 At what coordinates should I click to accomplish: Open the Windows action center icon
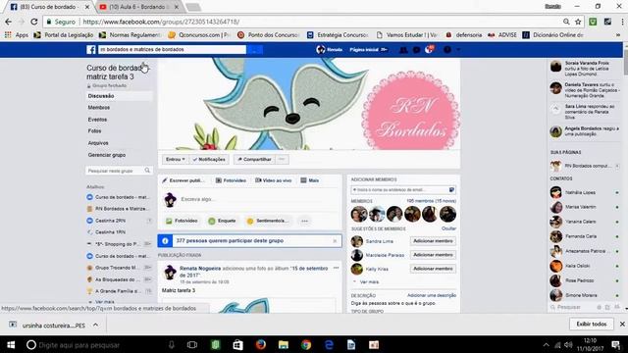click(616, 344)
